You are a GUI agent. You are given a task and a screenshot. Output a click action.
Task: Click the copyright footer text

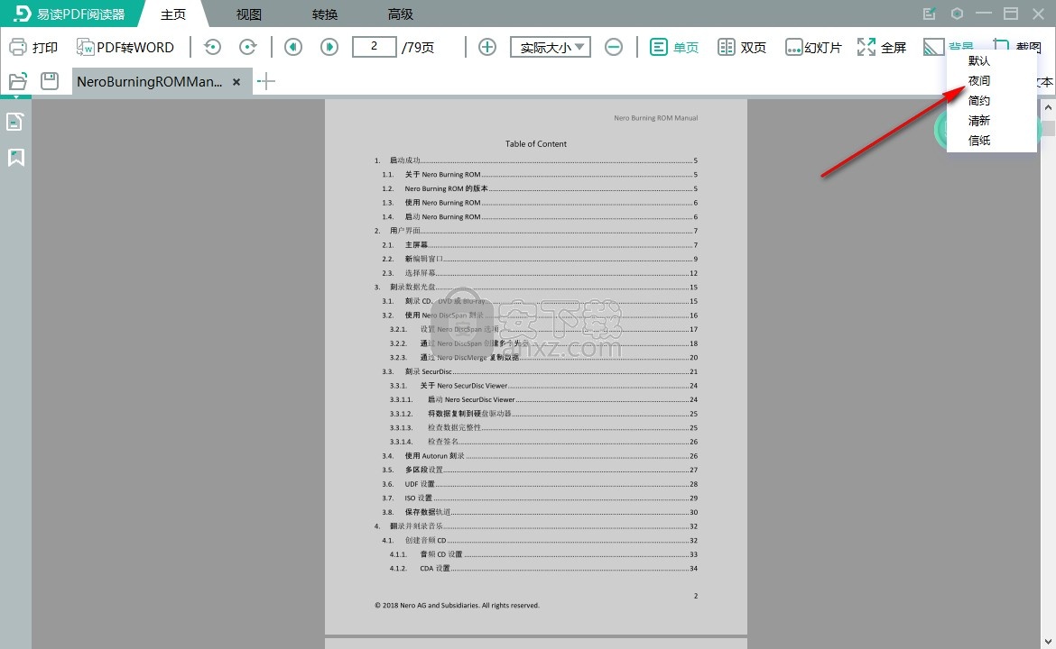(458, 606)
